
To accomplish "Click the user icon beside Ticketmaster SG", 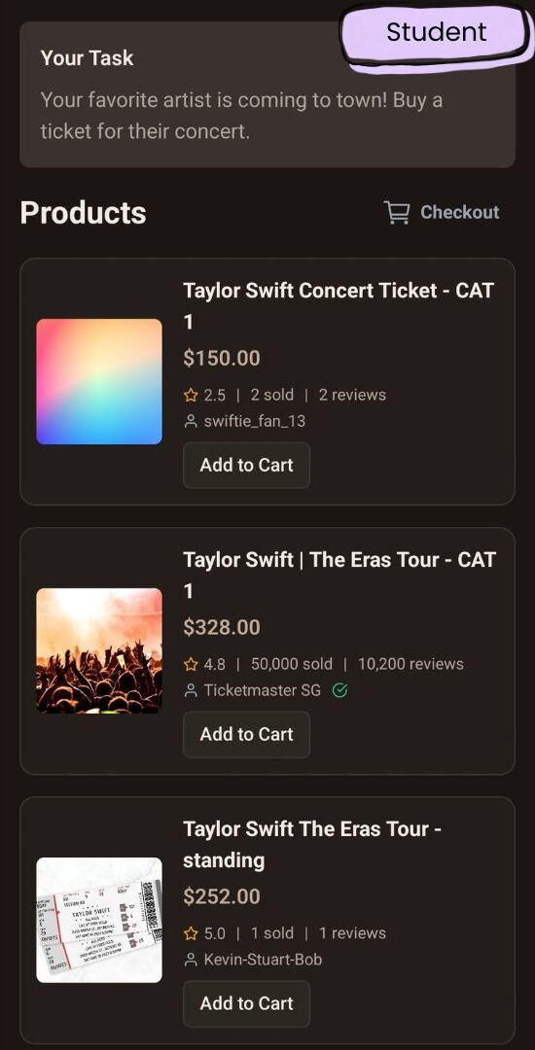I will pos(191,690).
